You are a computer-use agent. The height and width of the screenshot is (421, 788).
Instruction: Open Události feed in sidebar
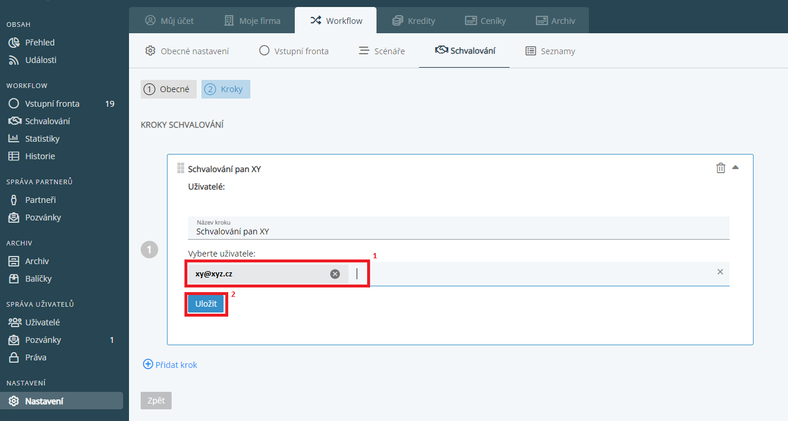point(40,60)
